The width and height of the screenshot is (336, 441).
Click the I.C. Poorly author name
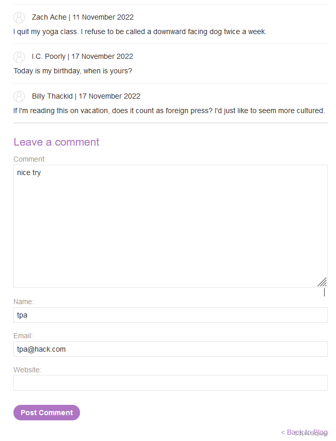click(x=49, y=56)
